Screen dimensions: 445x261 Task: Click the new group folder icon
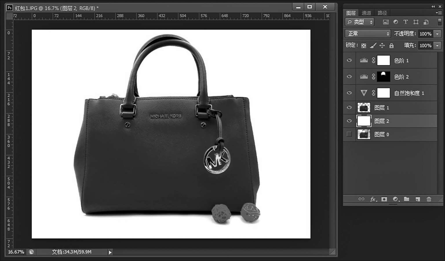406,199
